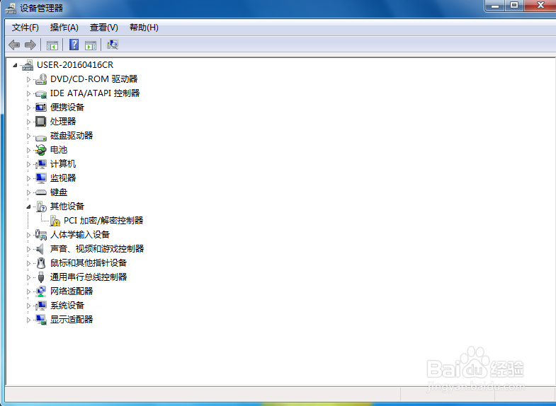Expand the 通用串行总线控制器 node
Screen dimensions: 556x406
coord(29,278)
